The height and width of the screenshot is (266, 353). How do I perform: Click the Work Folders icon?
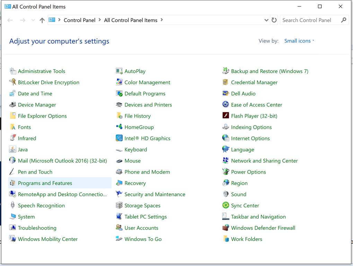click(226, 239)
